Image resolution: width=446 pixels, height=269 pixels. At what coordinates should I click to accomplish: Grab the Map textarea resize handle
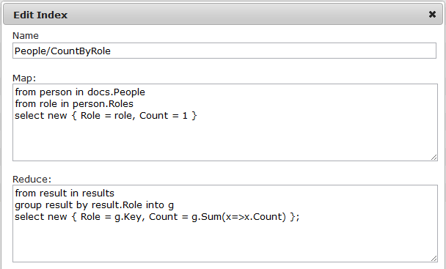click(x=434, y=158)
